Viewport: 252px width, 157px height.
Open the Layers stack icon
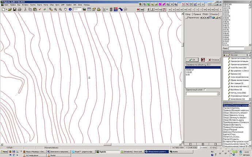click(x=84, y=9)
